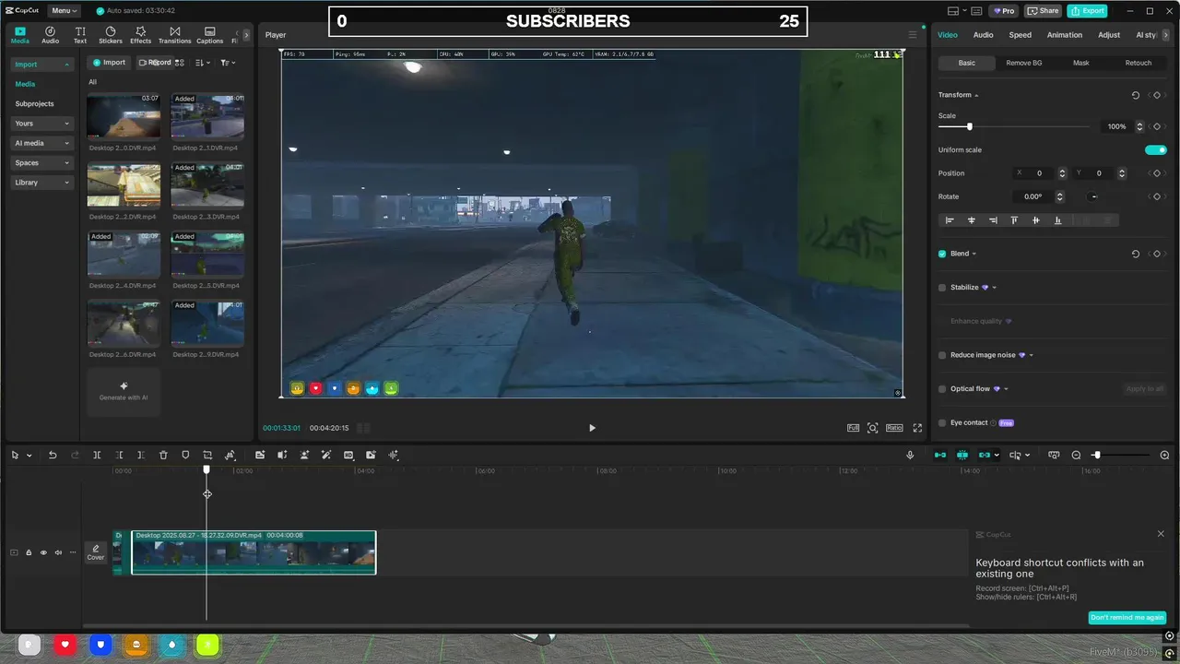The image size is (1180, 664).
Task: Select the Retouch sub-tab
Action: (1139, 63)
